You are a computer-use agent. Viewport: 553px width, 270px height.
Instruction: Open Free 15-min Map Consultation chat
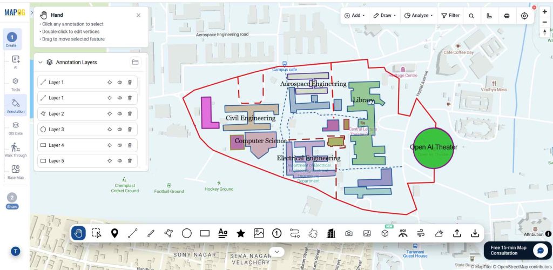pyautogui.click(x=516, y=250)
